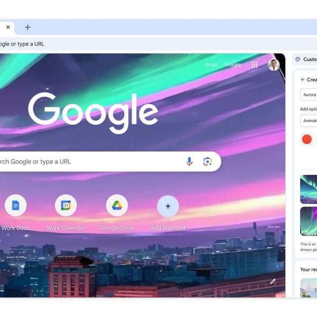Screen dimensions: 317x317
Task: Open the Google apps grid
Action: click(x=254, y=64)
